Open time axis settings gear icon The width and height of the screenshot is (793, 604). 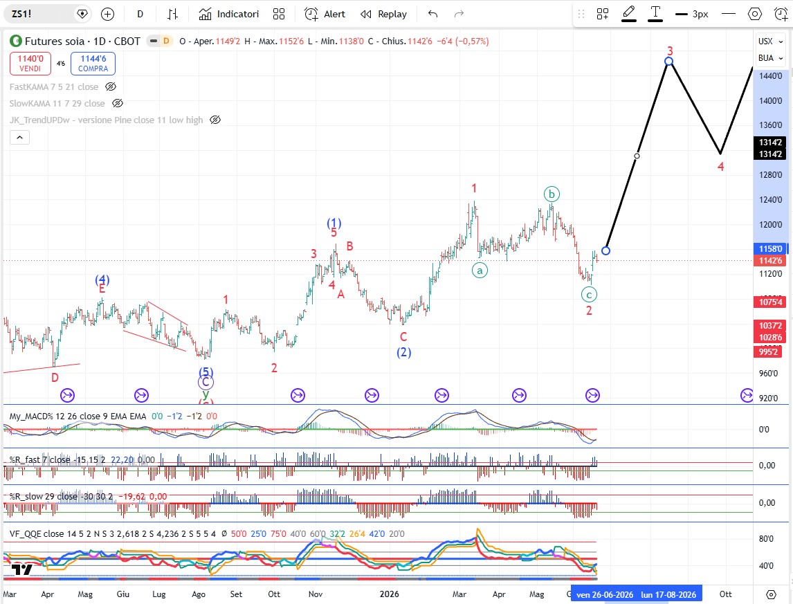point(771,594)
